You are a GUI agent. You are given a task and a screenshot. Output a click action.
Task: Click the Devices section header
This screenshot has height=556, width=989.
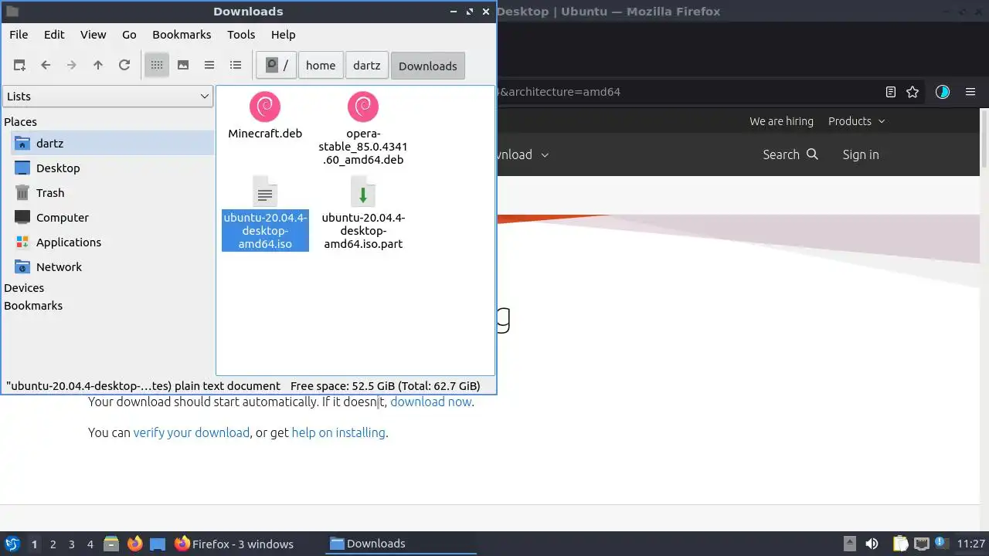pyautogui.click(x=24, y=288)
